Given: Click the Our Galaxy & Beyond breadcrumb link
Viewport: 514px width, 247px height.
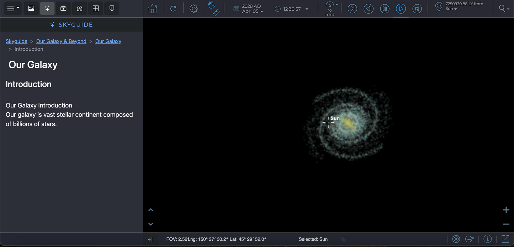Looking at the screenshot, I should tap(61, 41).
